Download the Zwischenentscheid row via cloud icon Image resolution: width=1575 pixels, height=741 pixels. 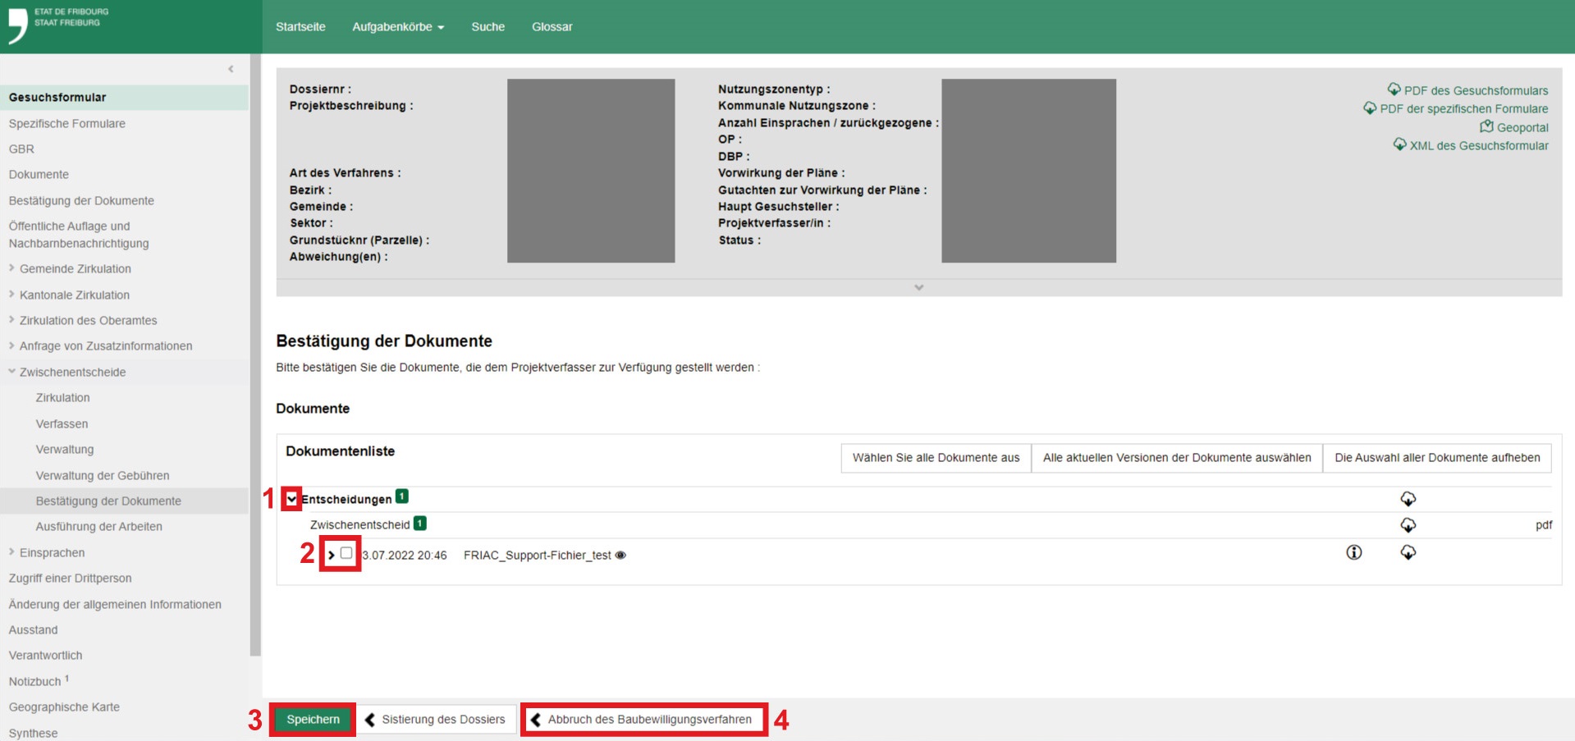tap(1408, 525)
